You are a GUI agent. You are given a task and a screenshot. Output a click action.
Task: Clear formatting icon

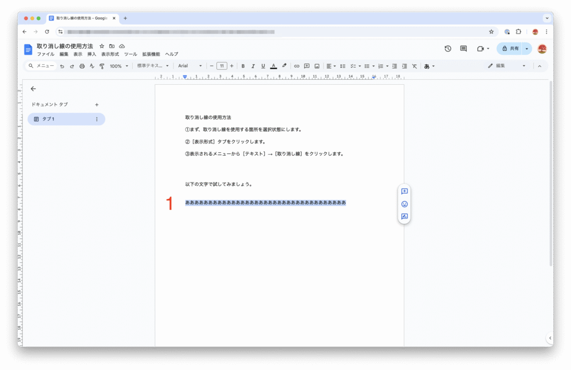coord(414,66)
